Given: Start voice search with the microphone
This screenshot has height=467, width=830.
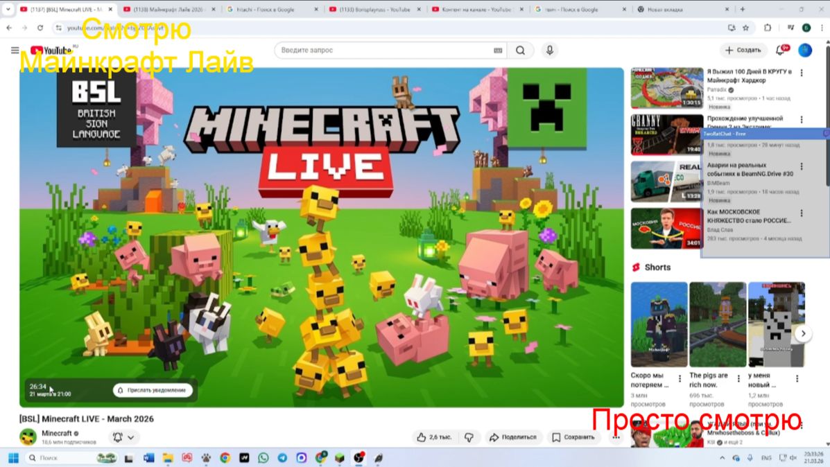Looking at the screenshot, I should click(x=549, y=51).
